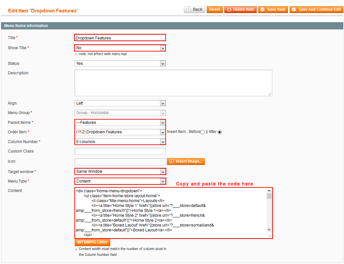Viewport: 344px width, 264px height.
Task: Click the Icon input field
Action: coord(120,162)
